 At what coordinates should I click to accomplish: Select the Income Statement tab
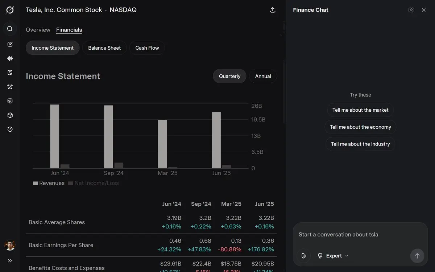click(53, 48)
